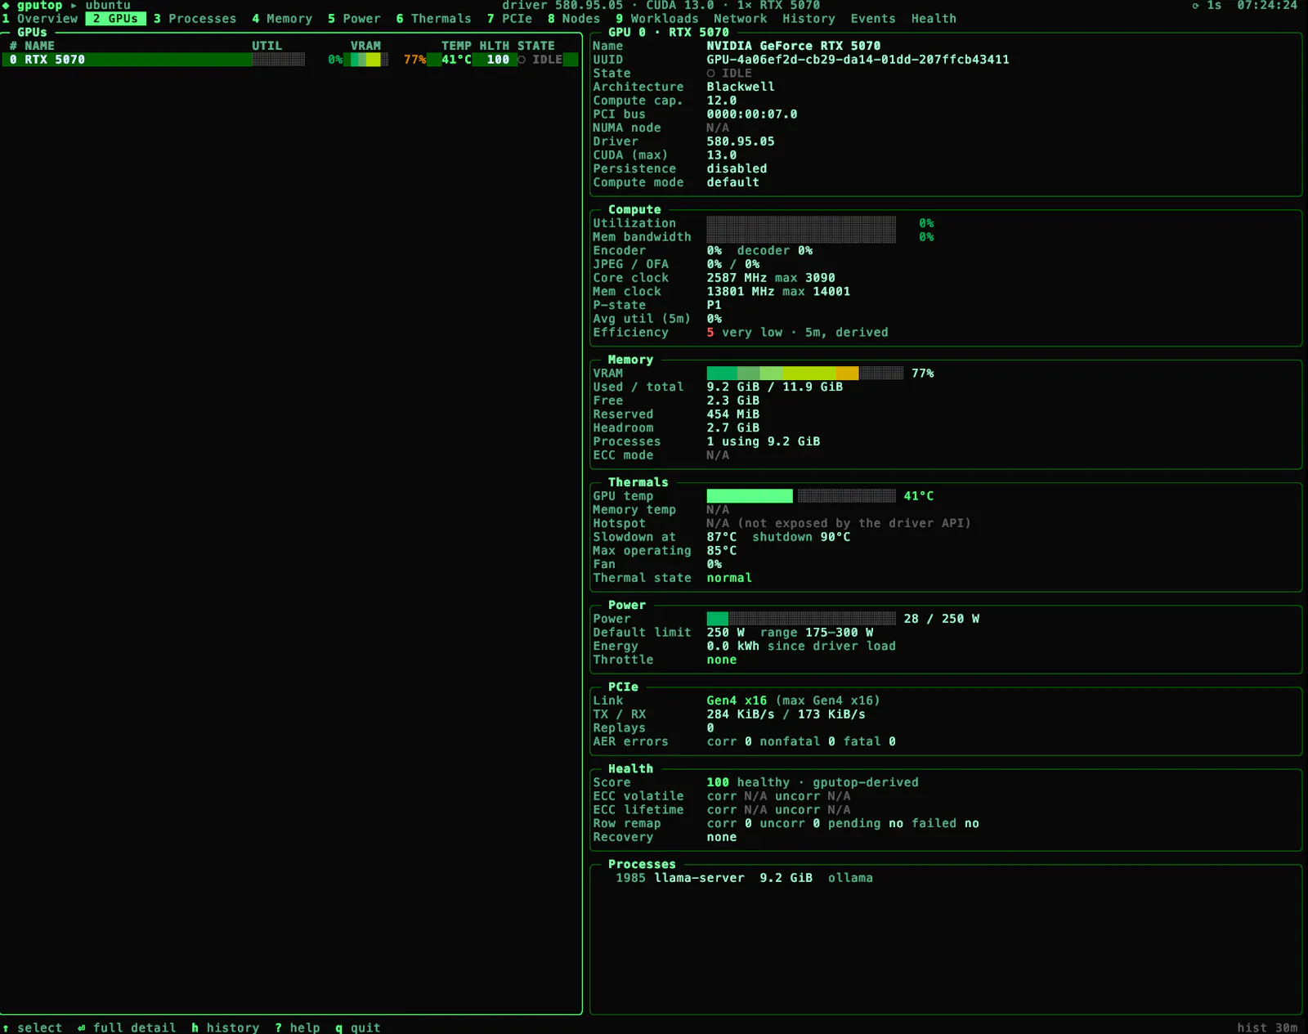Click the NVIDIA GeForce RTX 5070 name value

794,46
